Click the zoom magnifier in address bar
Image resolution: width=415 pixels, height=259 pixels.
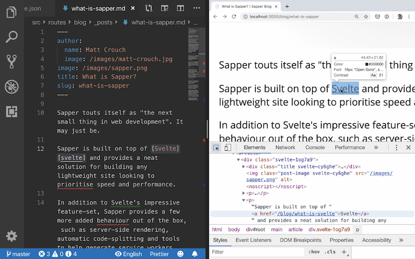coord(356,17)
